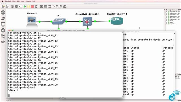
Task: Open the Help menu
Action: [34, 1]
